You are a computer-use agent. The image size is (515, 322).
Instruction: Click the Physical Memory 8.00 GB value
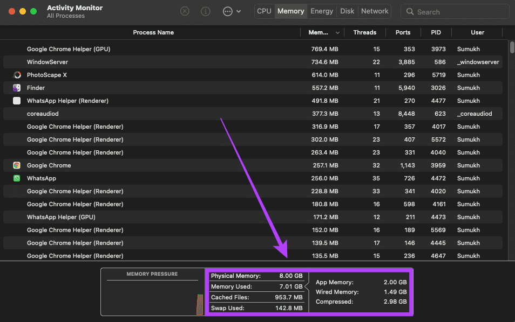[290, 276]
